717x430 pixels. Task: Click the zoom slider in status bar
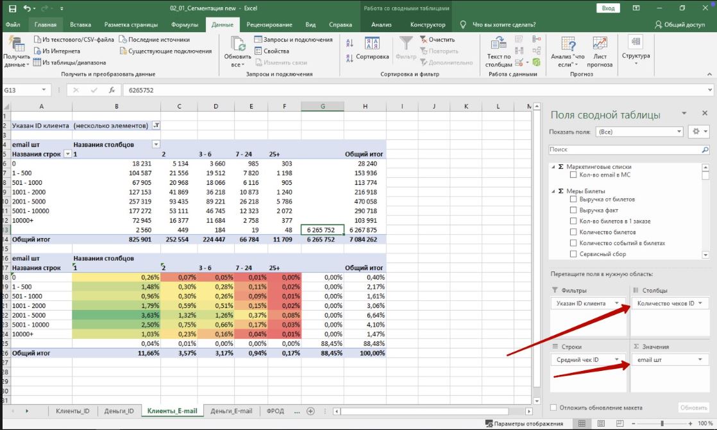pyautogui.click(x=654, y=424)
